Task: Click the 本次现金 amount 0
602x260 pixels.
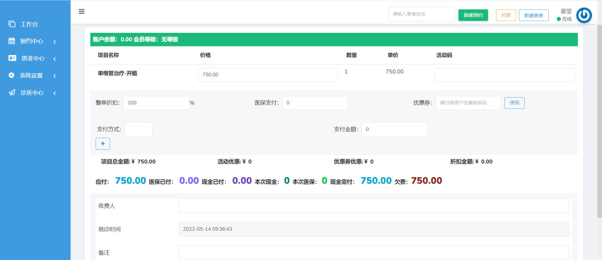Action: 287,181
